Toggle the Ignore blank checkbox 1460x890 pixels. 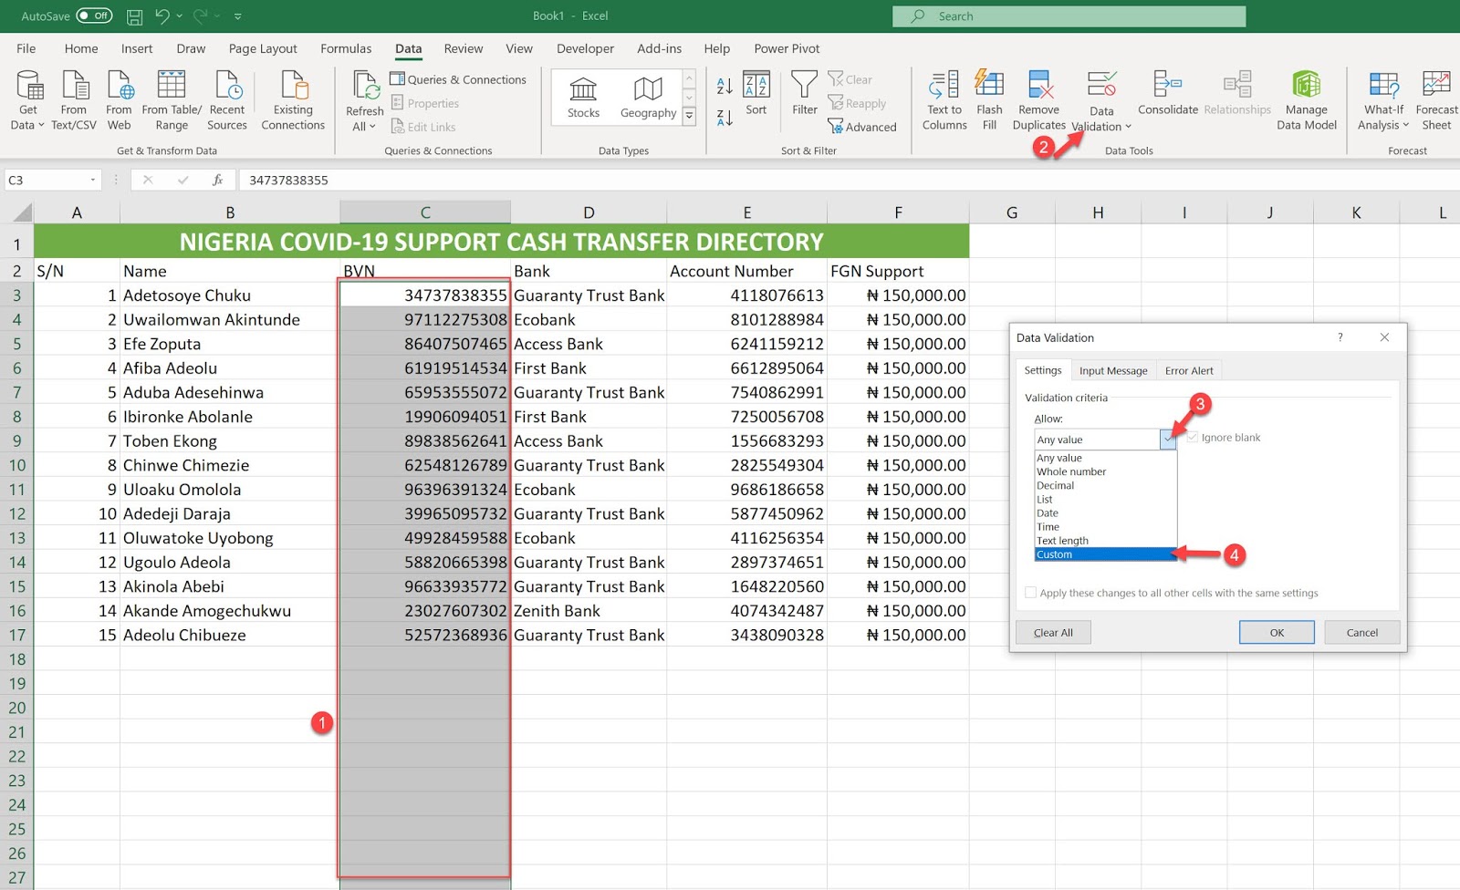pos(1193,437)
